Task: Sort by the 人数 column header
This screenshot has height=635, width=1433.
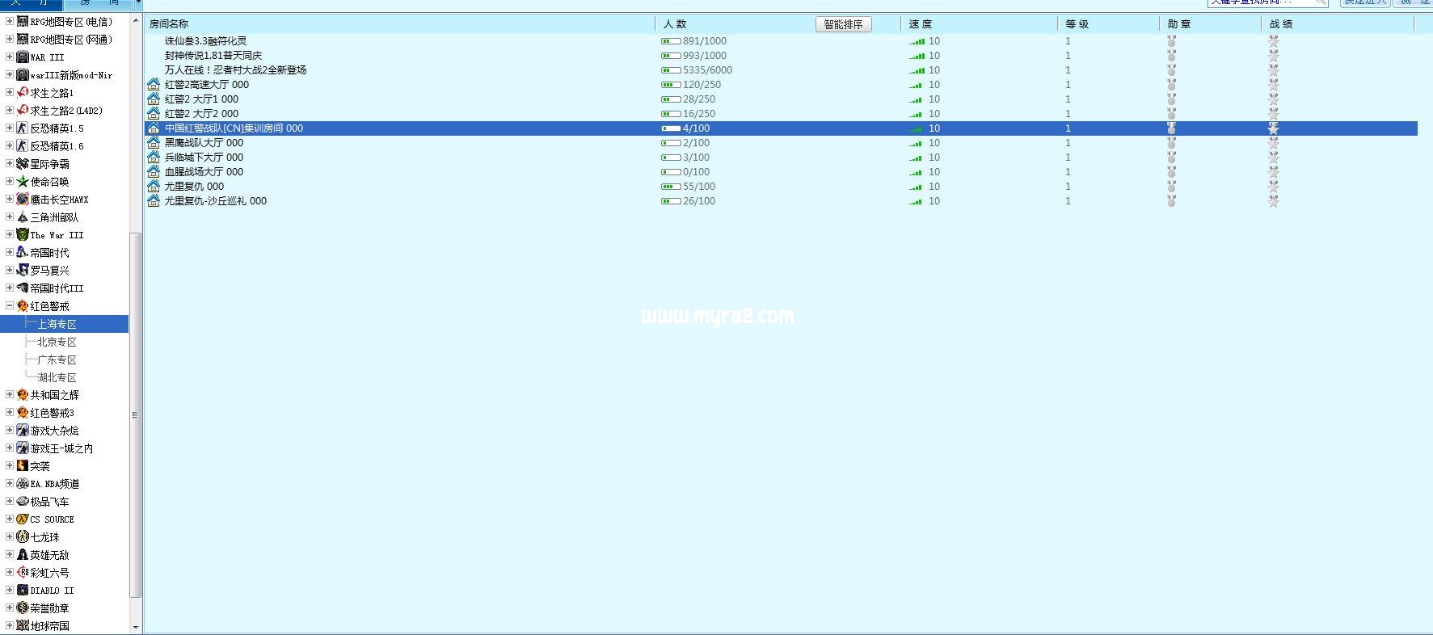Action: click(675, 24)
